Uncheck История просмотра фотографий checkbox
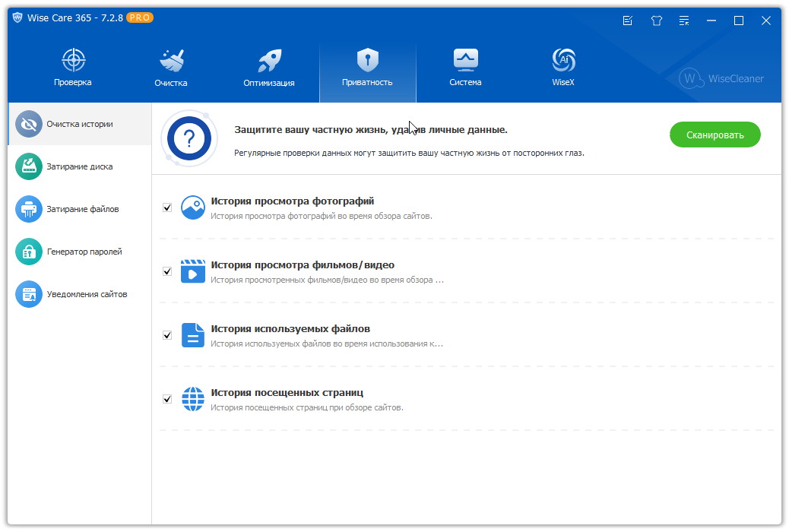Image resolution: width=789 pixels, height=532 pixels. (x=167, y=207)
